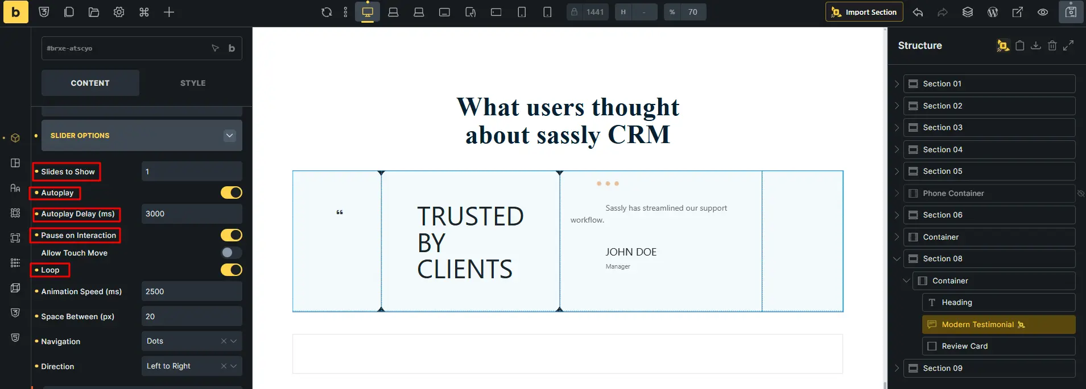Click the Autoplay Delay value field
1086x389 pixels.
tap(192, 214)
